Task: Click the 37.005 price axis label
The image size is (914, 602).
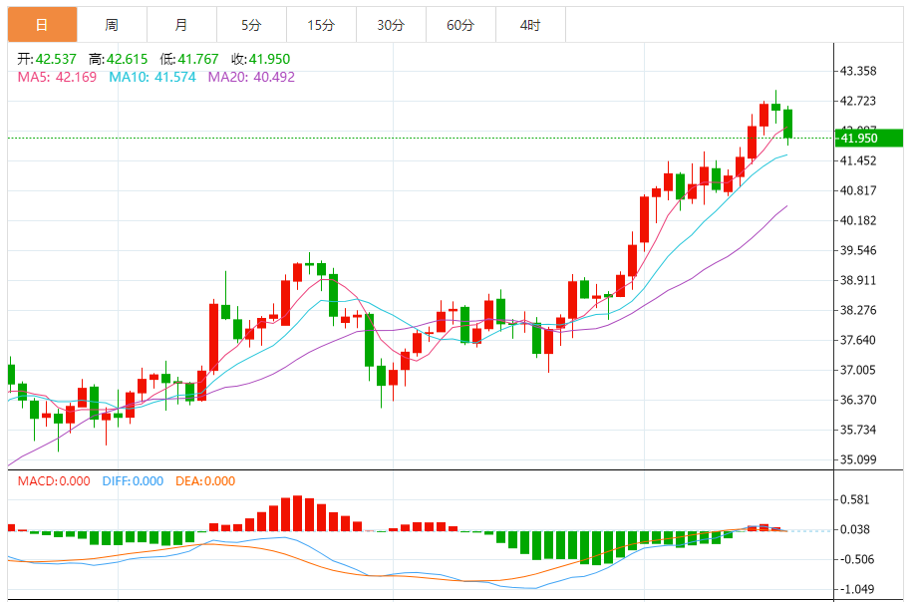Action: [858, 370]
